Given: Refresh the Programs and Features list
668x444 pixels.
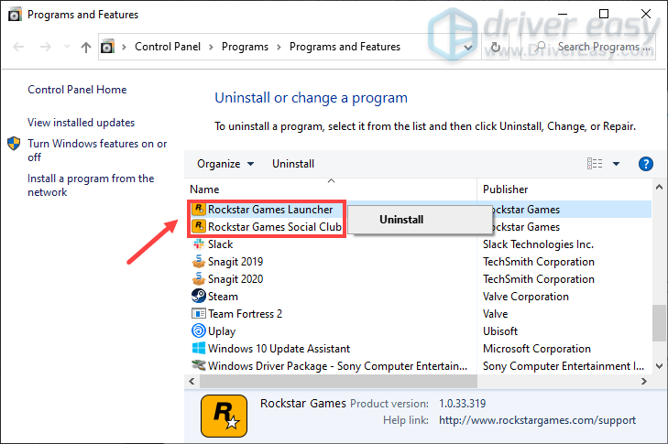Looking at the screenshot, I should click(496, 47).
